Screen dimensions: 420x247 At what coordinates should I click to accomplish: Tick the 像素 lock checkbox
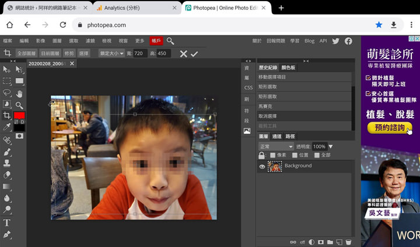click(x=272, y=155)
